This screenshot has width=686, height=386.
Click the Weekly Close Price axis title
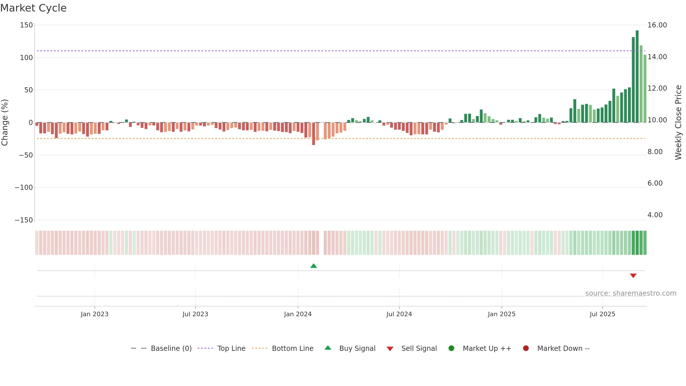pos(678,122)
